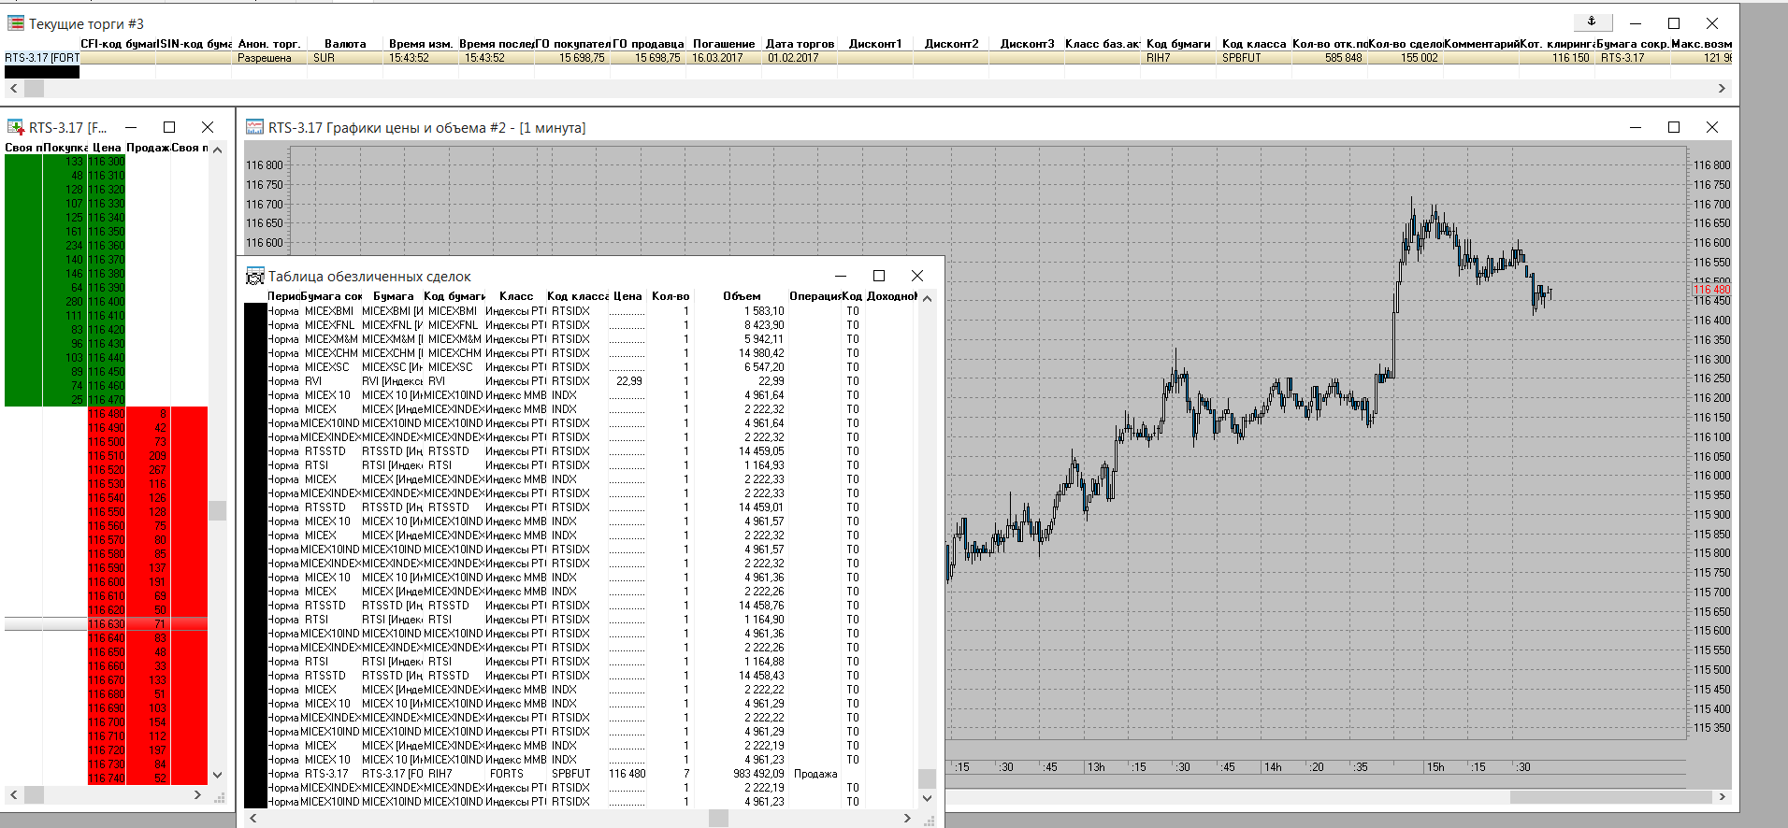Screen dimensions: 1788x828
Task: Click the anchor pin button at top right
Action: [1591, 22]
